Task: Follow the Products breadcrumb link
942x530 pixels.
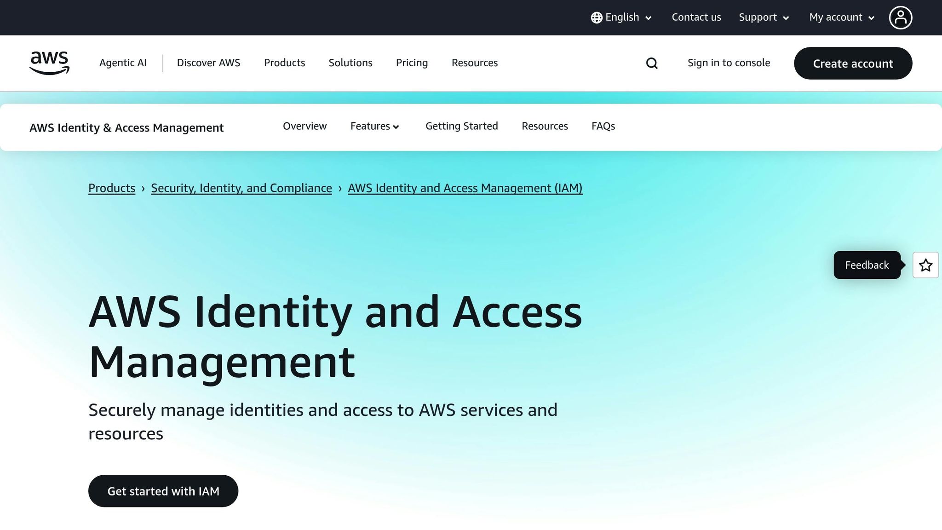Action: [x=112, y=188]
